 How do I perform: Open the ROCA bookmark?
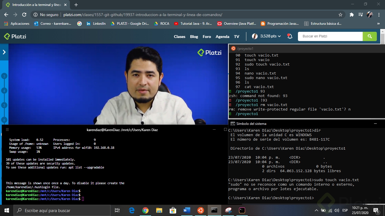click(x=161, y=24)
